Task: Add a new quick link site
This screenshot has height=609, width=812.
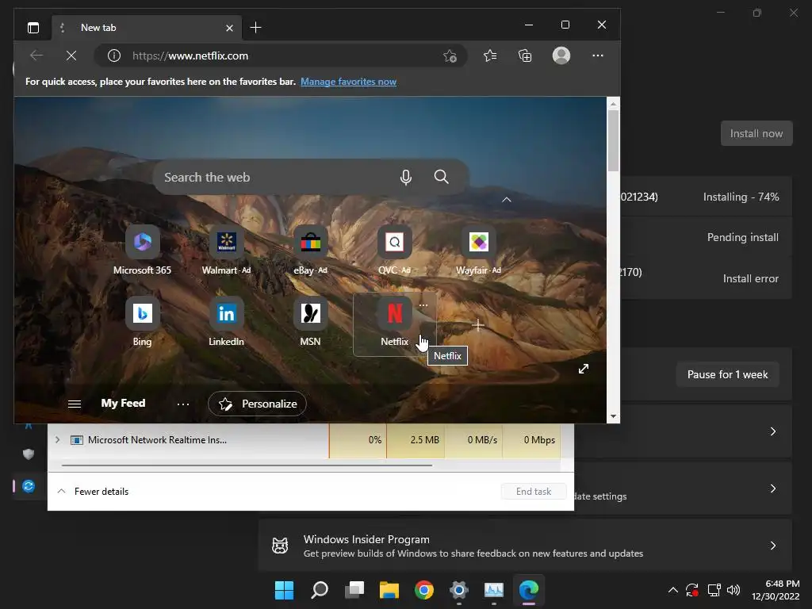Action: click(478, 324)
